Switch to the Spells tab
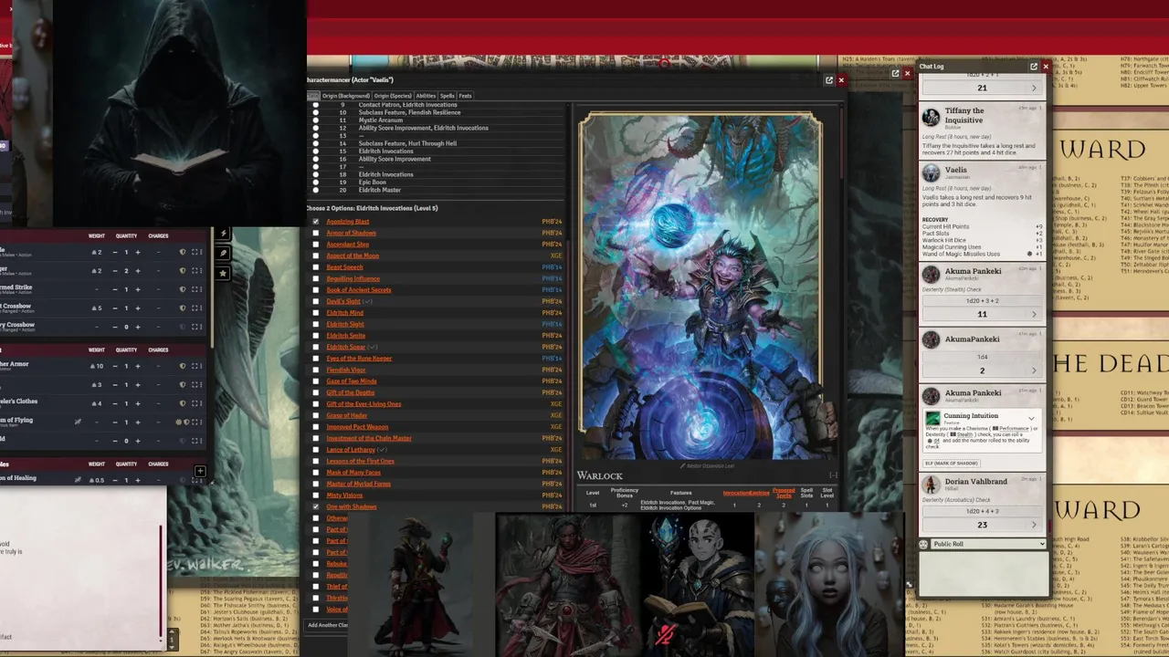This screenshot has width=1169, height=657. point(448,96)
